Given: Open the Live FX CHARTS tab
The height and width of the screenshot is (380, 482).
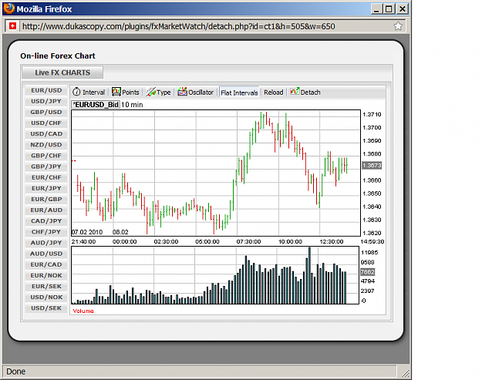Looking at the screenshot, I should tap(62, 72).
